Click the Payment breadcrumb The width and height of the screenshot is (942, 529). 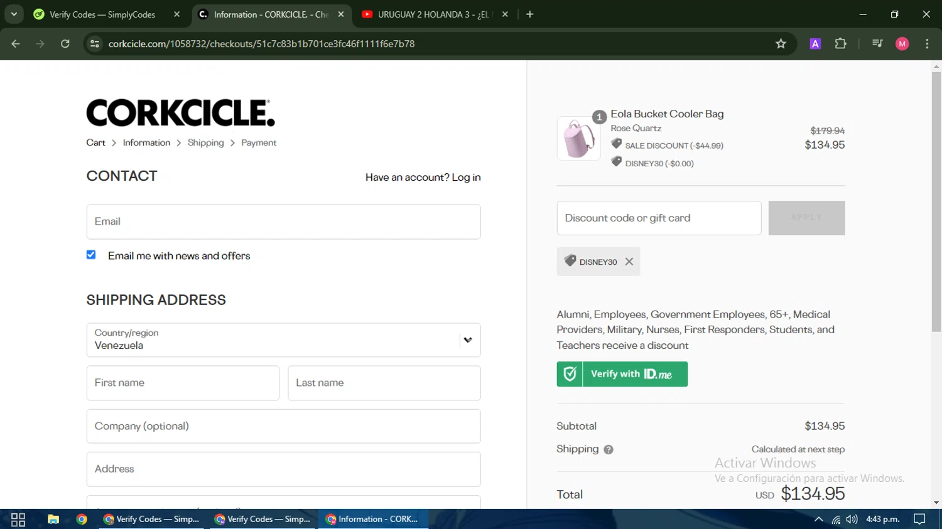(259, 143)
